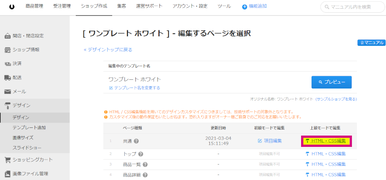Click the 商品一覧 page type text

pyautogui.click(x=132, y=165)
